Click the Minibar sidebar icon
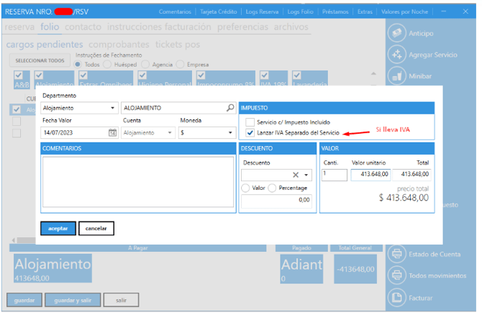The width and height of the screenshot is (482, 315). tap(397, 77)
